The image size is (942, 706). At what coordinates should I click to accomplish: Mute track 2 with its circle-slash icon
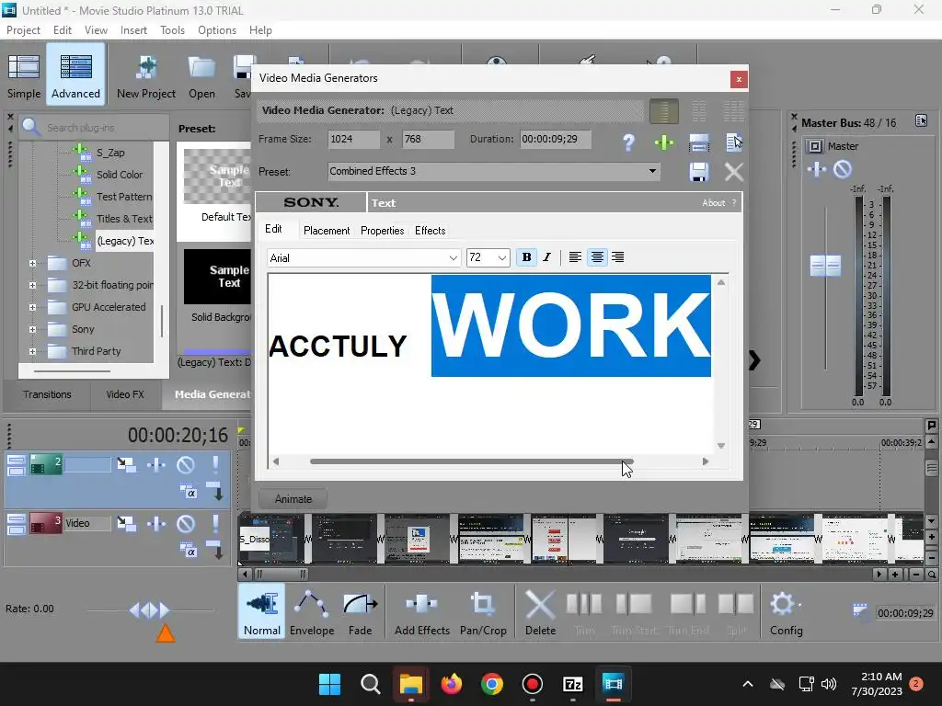pos(186,464)
